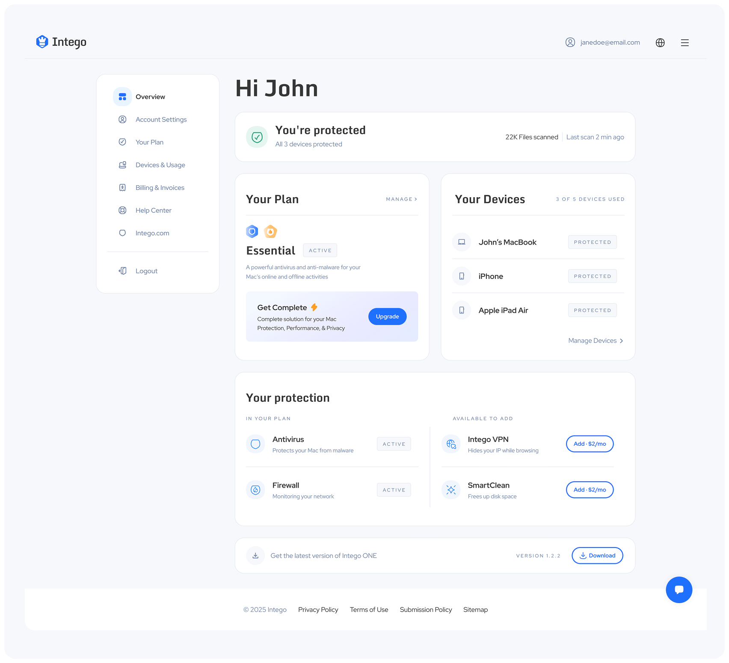The height and width of the screenshot is (663, 729).
Task: Click '3 OF 5 DEVICES USED' text
Action: click(590, 199)
